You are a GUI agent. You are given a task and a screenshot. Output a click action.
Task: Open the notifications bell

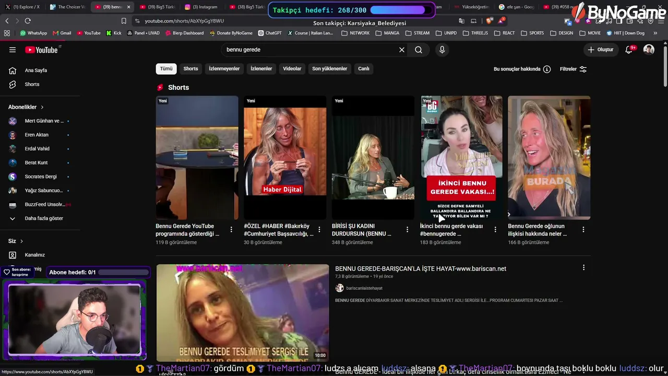coord(629,50)
